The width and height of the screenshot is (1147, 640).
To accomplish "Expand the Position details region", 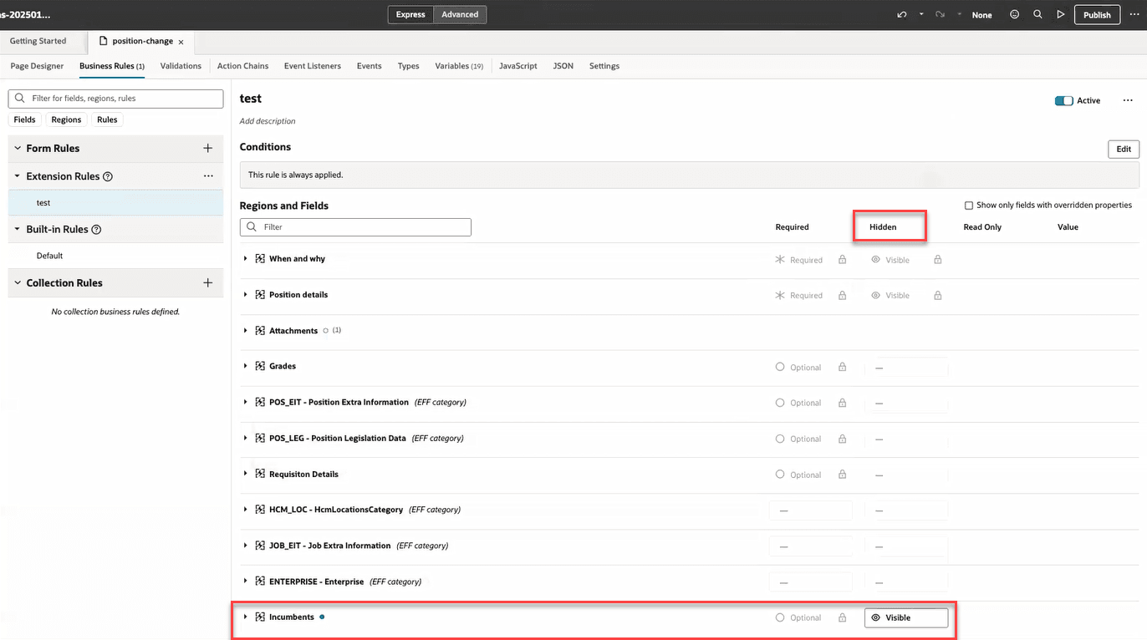I will pos(246,295).
